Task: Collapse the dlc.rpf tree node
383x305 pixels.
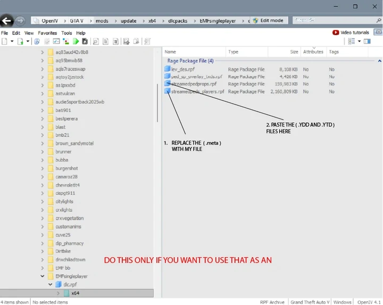Action: click(51, 284)
